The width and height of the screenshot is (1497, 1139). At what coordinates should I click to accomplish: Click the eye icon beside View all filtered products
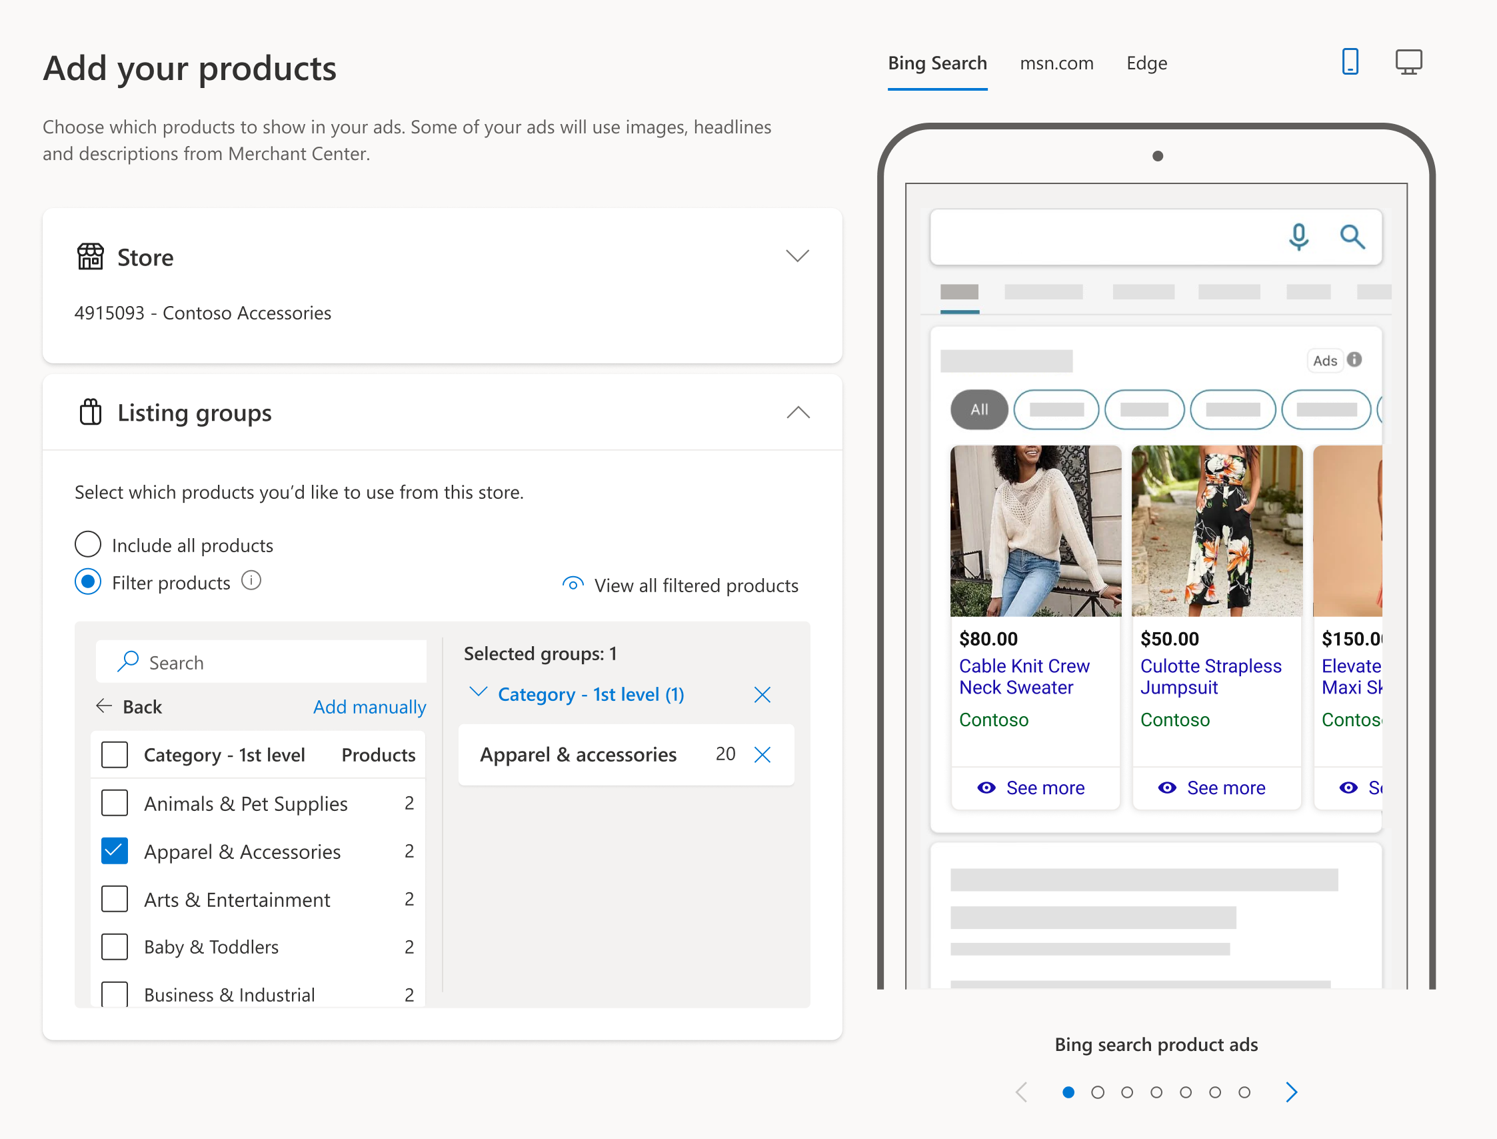(x=573, y=584)
